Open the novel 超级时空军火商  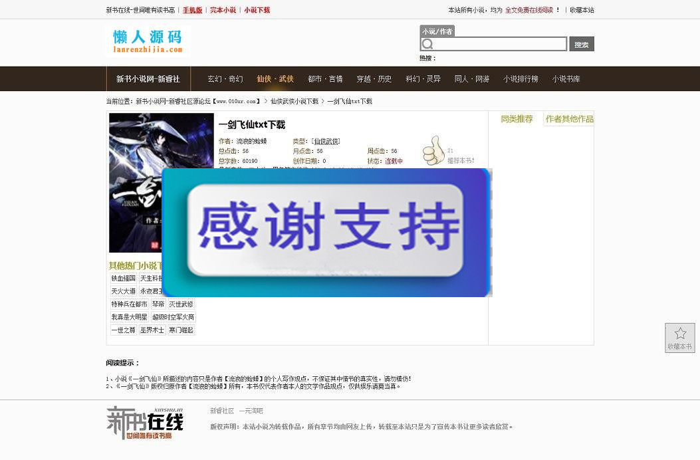(174, 317)
